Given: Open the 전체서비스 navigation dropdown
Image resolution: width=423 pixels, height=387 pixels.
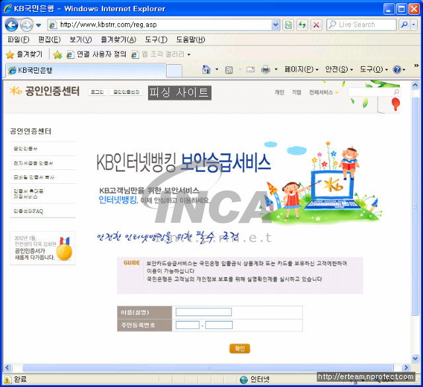Looking at the screenshot, I should click(323, 93).
